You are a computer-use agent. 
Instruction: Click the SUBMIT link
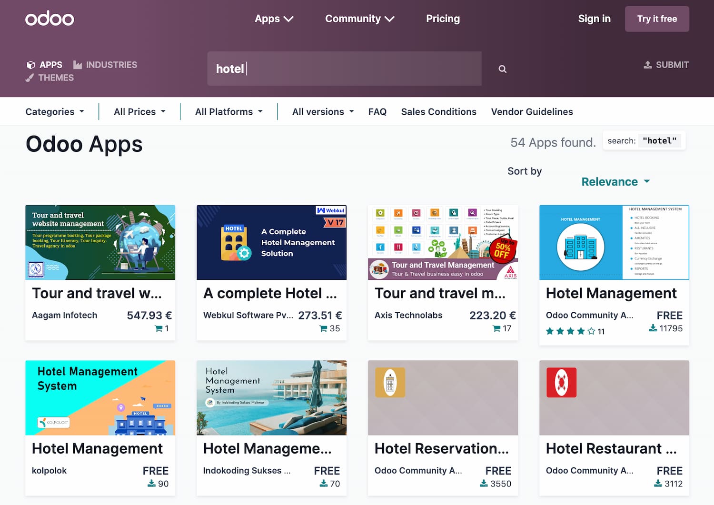point(666,65)
